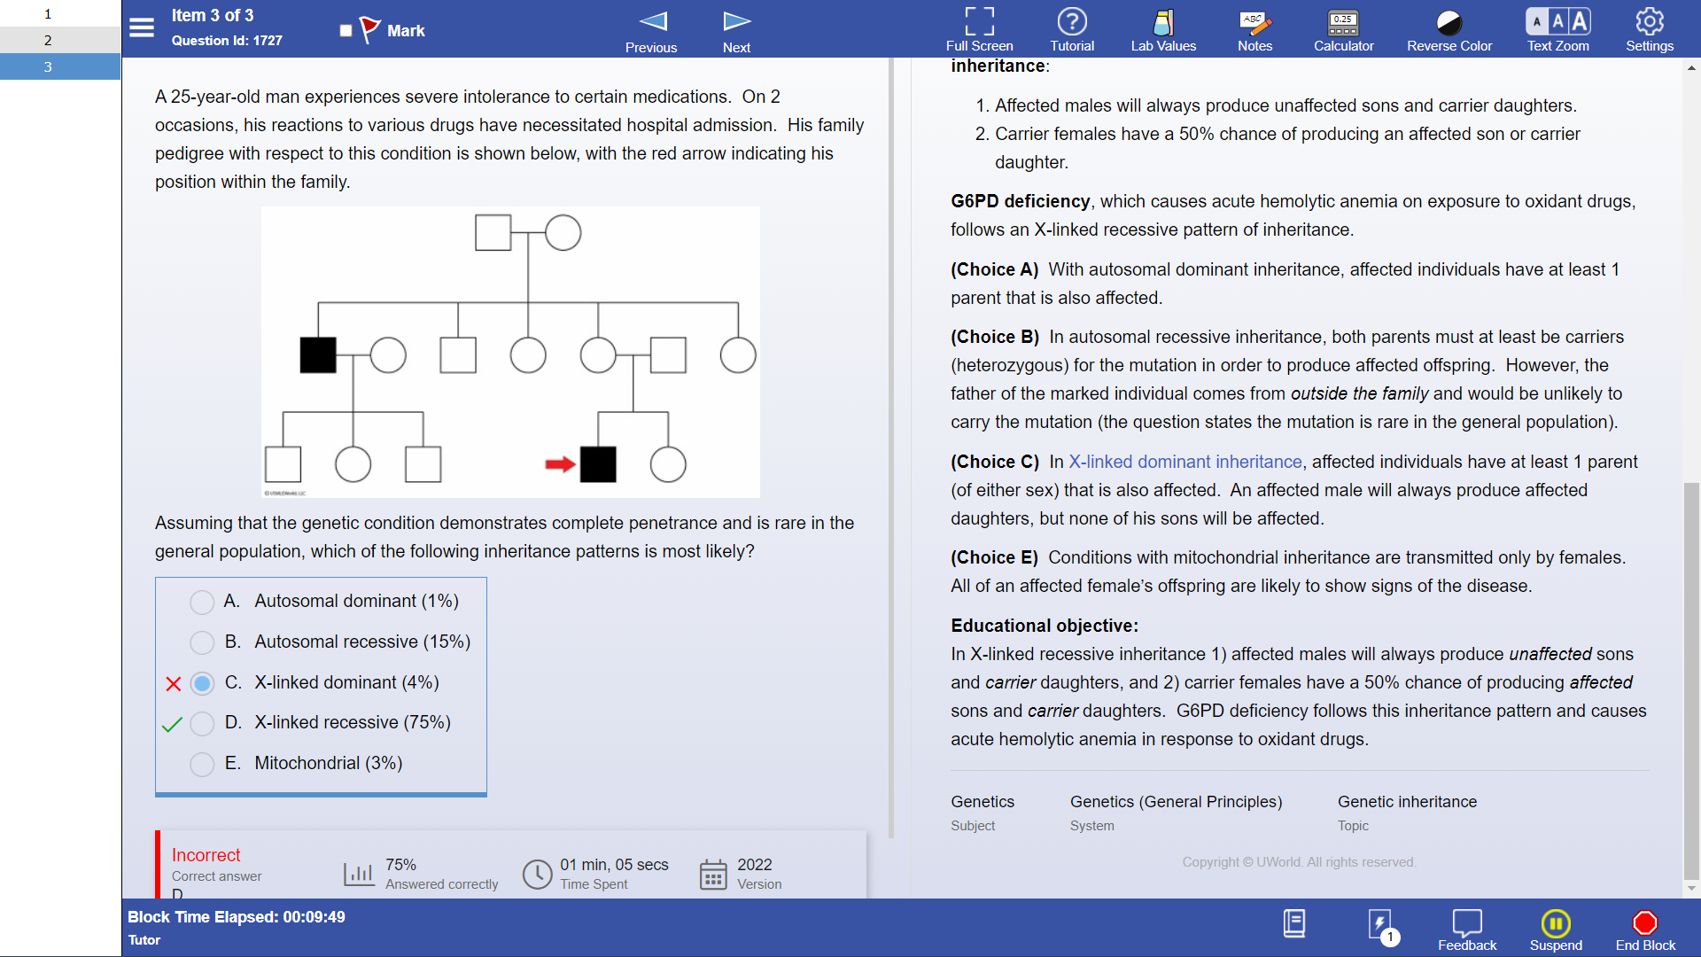Choose answer E Mitochondrial
This screenshot has height=957, width=1701.
tap(202, 764)
